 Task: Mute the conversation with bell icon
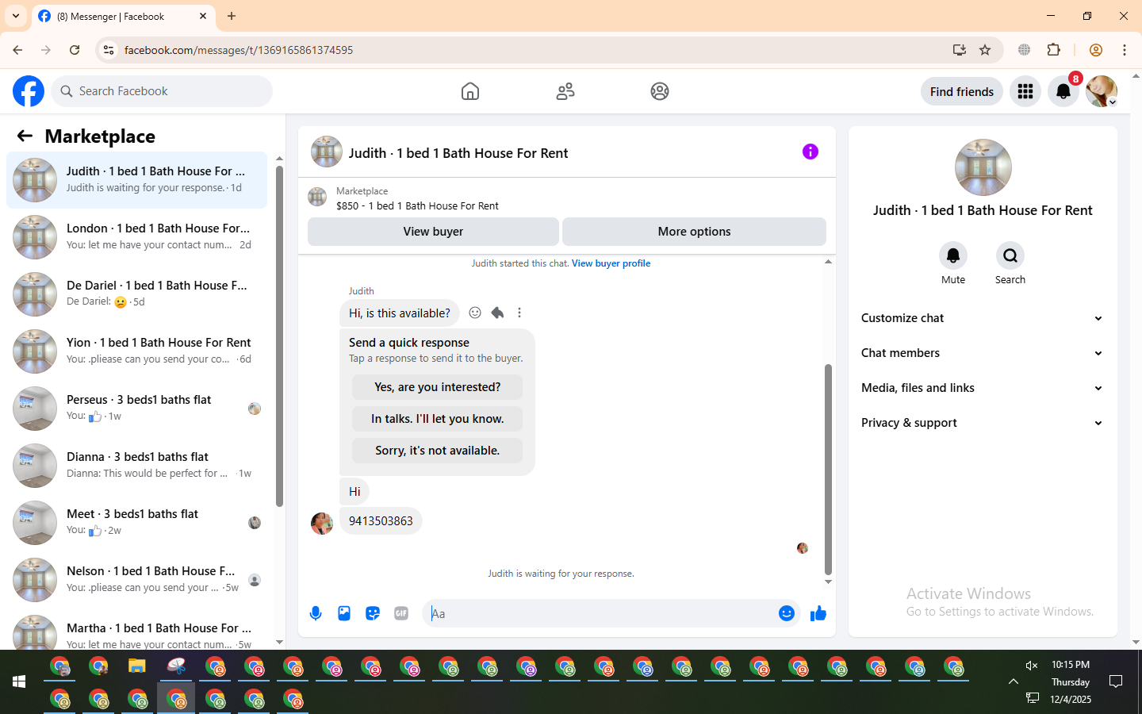pos(953,255)
